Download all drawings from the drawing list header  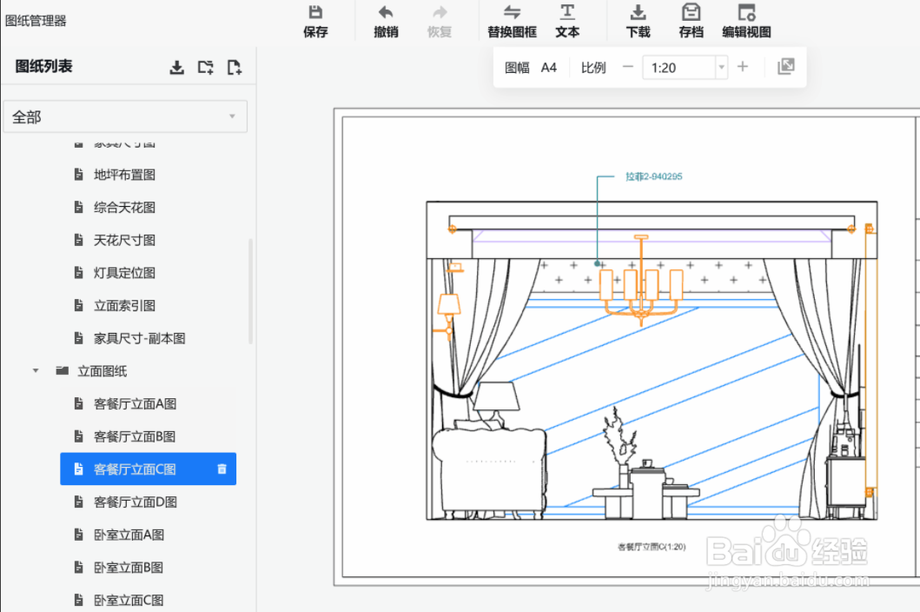pyautogui.click(x=176, y=68)
